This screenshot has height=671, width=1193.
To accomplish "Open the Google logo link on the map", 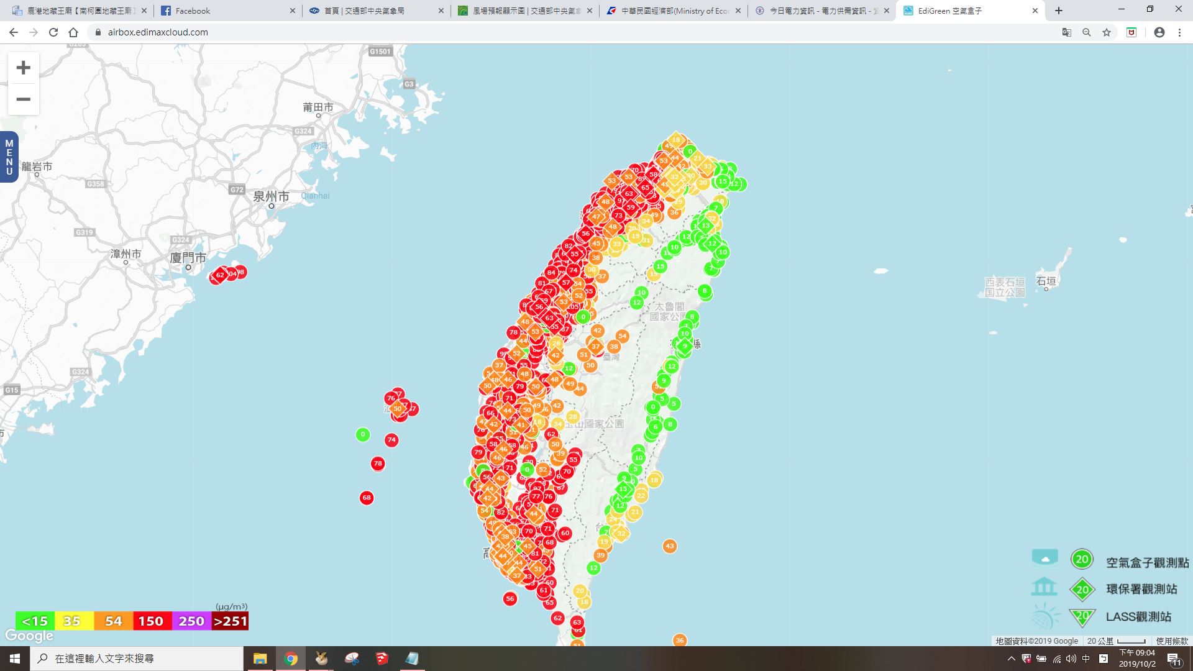I will (x=29, y=636).
